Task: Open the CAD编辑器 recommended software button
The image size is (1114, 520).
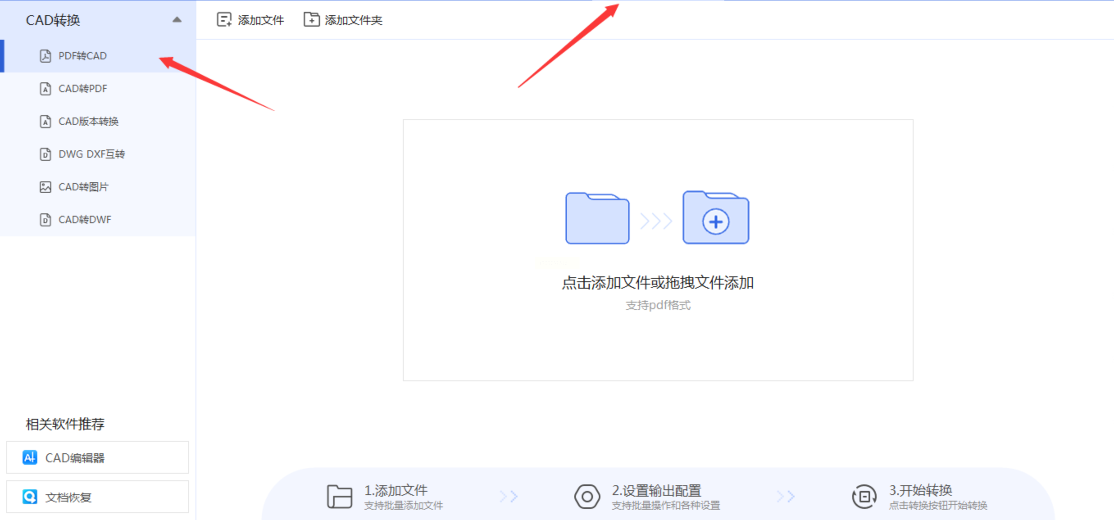Action: click(x=97, y=457)
